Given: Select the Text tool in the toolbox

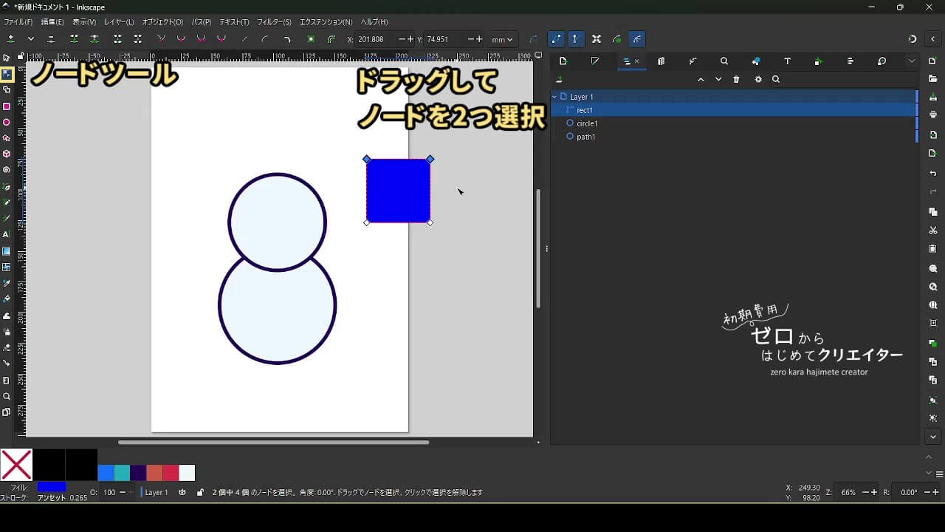Looking at the screenshot, I should (x=7, y=234).
